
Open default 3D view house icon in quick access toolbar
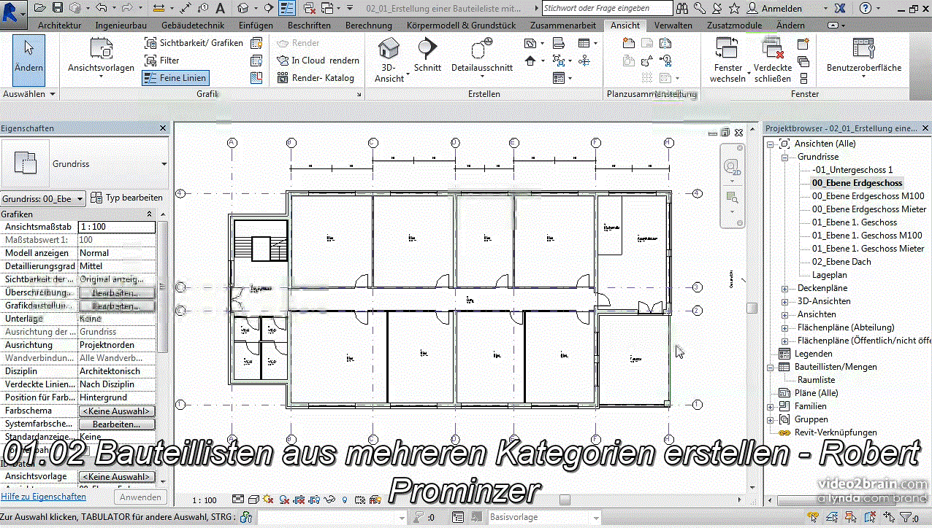[243, 9]
